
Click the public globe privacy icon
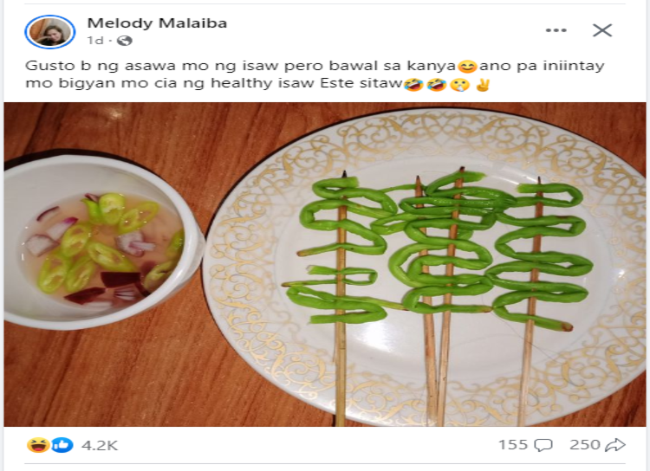pyautogui.click(x=125, y=41)
